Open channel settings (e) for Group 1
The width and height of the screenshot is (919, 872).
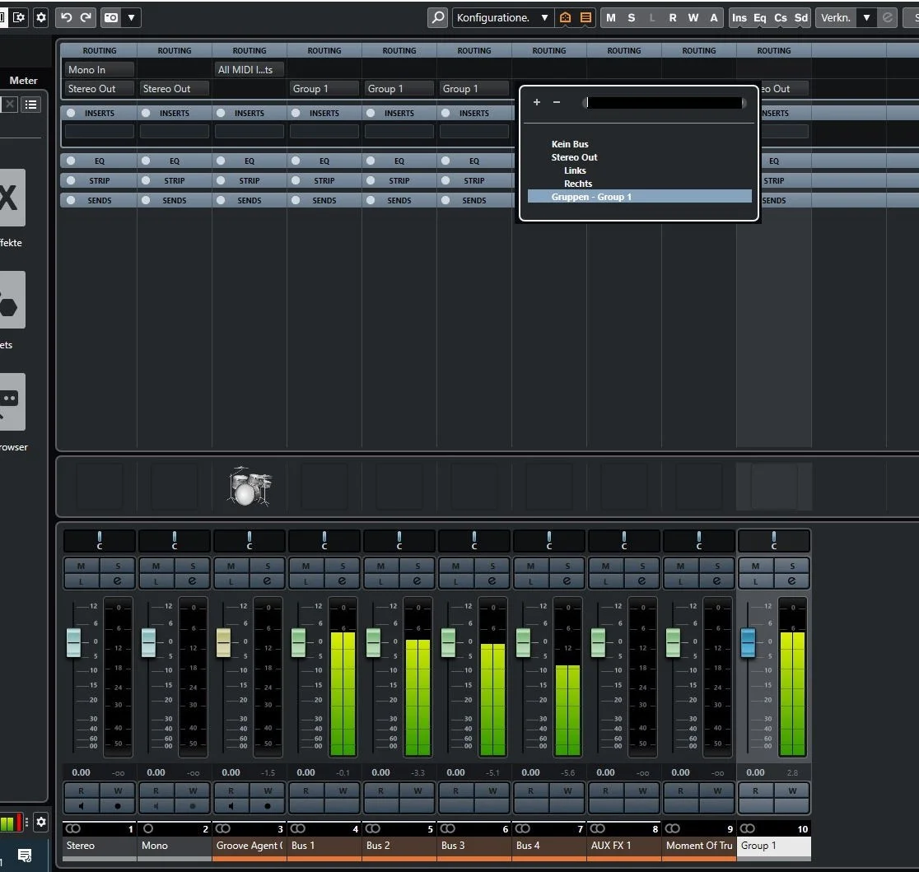coord(792,581)
